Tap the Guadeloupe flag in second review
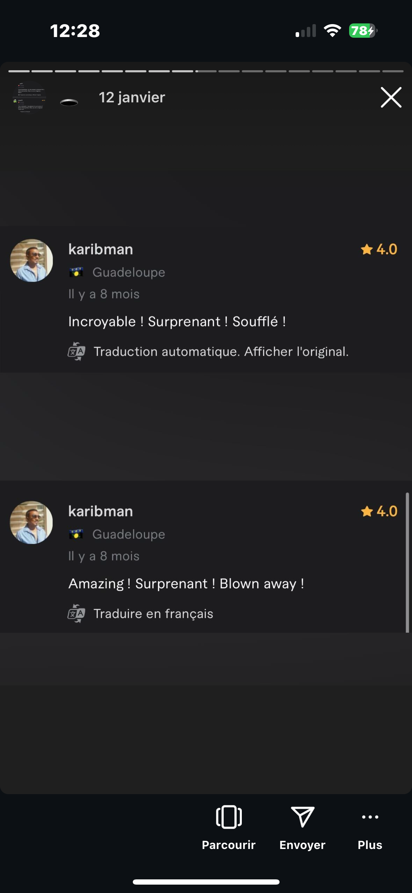 point(76,534)
